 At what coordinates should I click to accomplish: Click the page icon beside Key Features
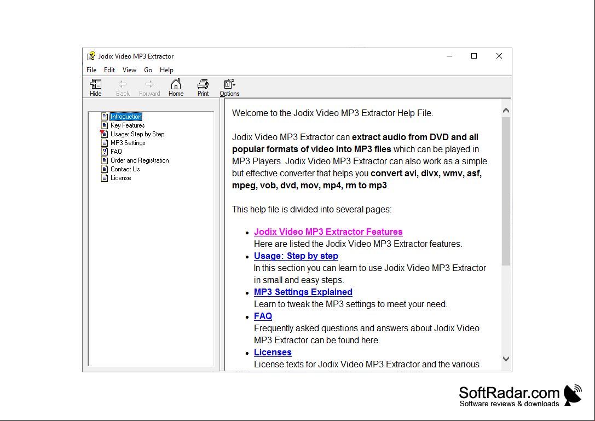coord(105,125)
